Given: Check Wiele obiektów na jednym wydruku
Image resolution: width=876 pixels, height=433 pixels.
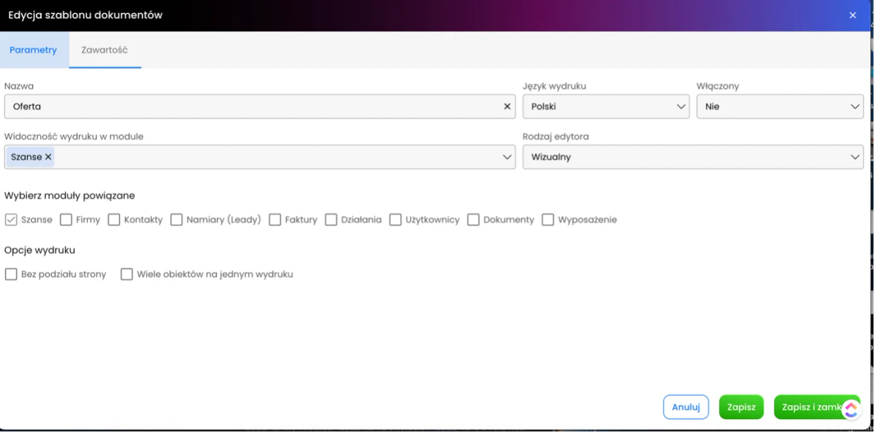Looking at the screenshot, I should pyautogui.click(x=127, y=275).
